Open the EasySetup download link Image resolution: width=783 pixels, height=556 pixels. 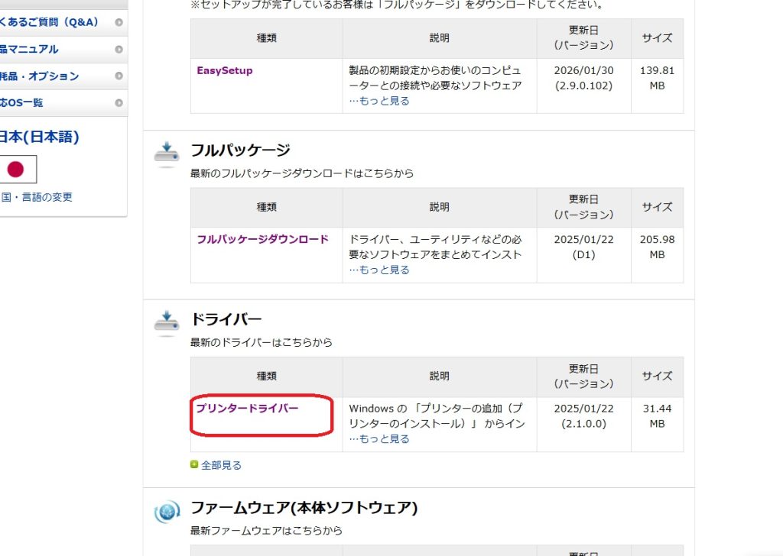pos(224,70)
